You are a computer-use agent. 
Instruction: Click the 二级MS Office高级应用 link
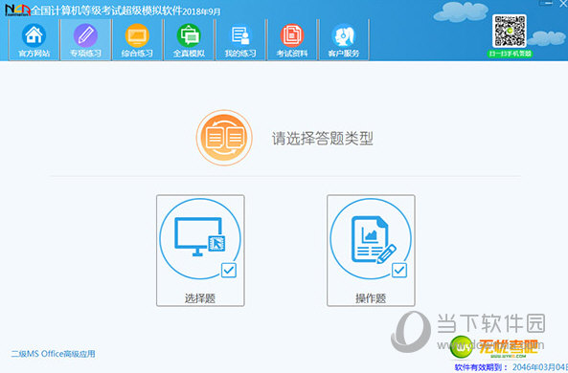point(54,354)
